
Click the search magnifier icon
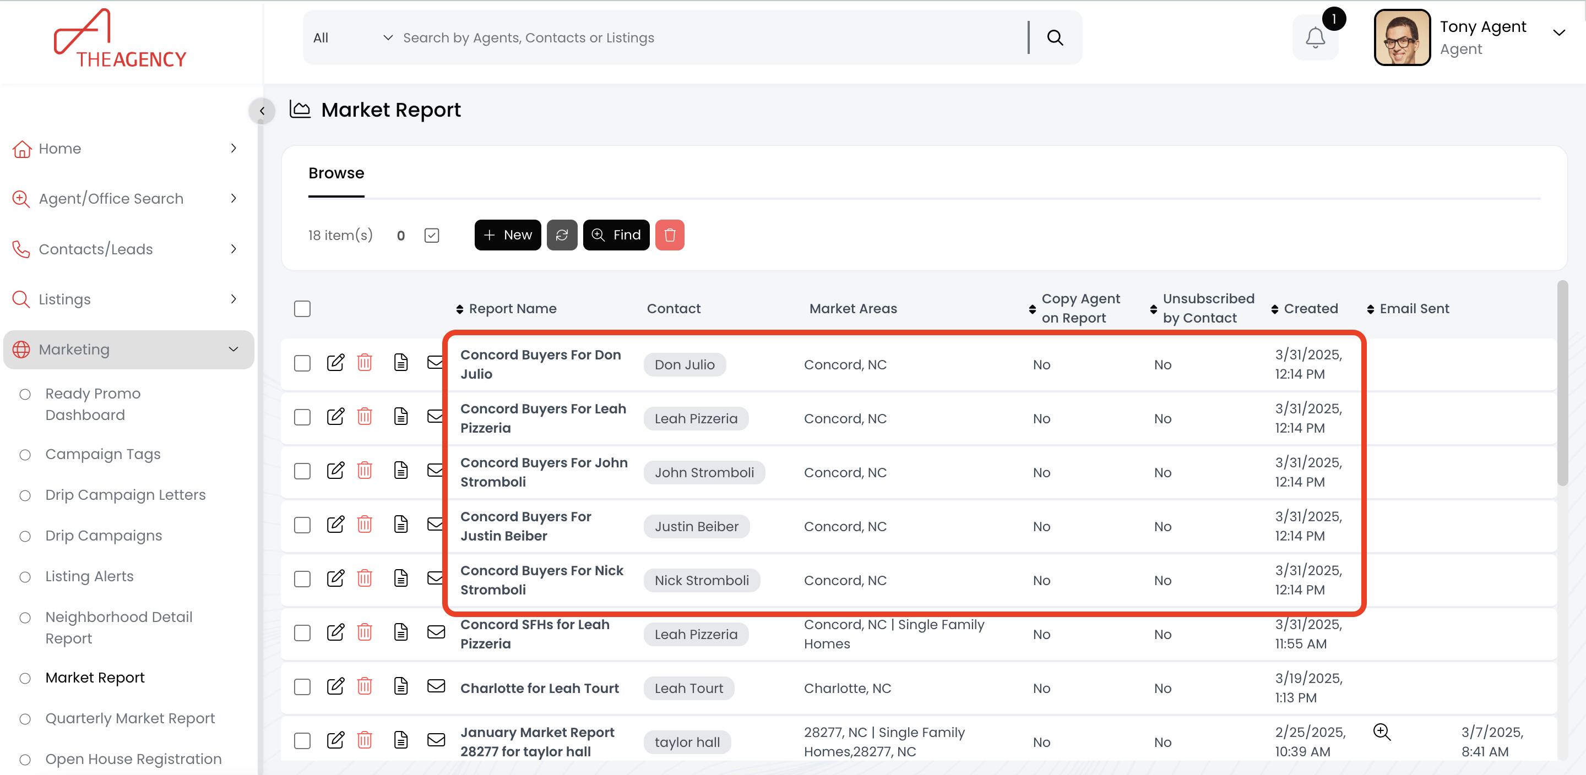[1055, 38]
